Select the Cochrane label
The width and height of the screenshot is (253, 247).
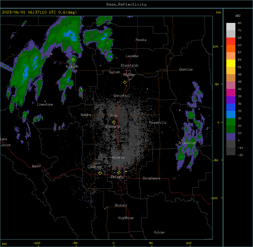95,167
